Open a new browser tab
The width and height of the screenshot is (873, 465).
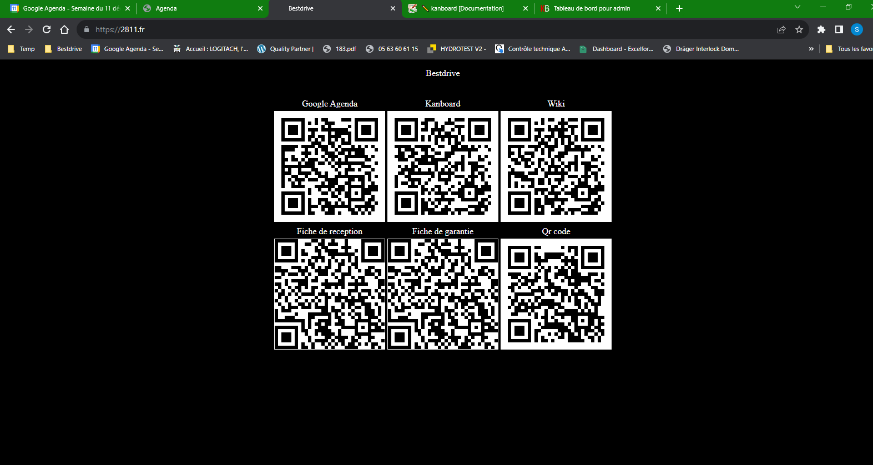tap(679, 8)
